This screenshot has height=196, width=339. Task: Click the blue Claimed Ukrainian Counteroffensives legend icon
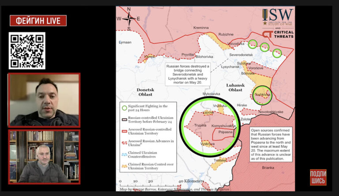pyautogui.click(x=124, y=155)
